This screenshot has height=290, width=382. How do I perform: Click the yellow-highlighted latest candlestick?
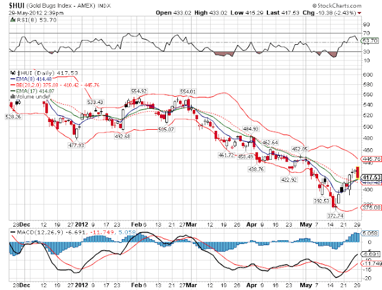coord(358,173)
